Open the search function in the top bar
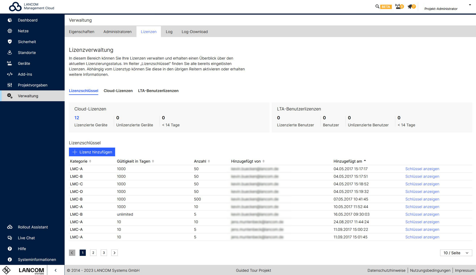Screen dimensions: 476x275 click(377, 6)
